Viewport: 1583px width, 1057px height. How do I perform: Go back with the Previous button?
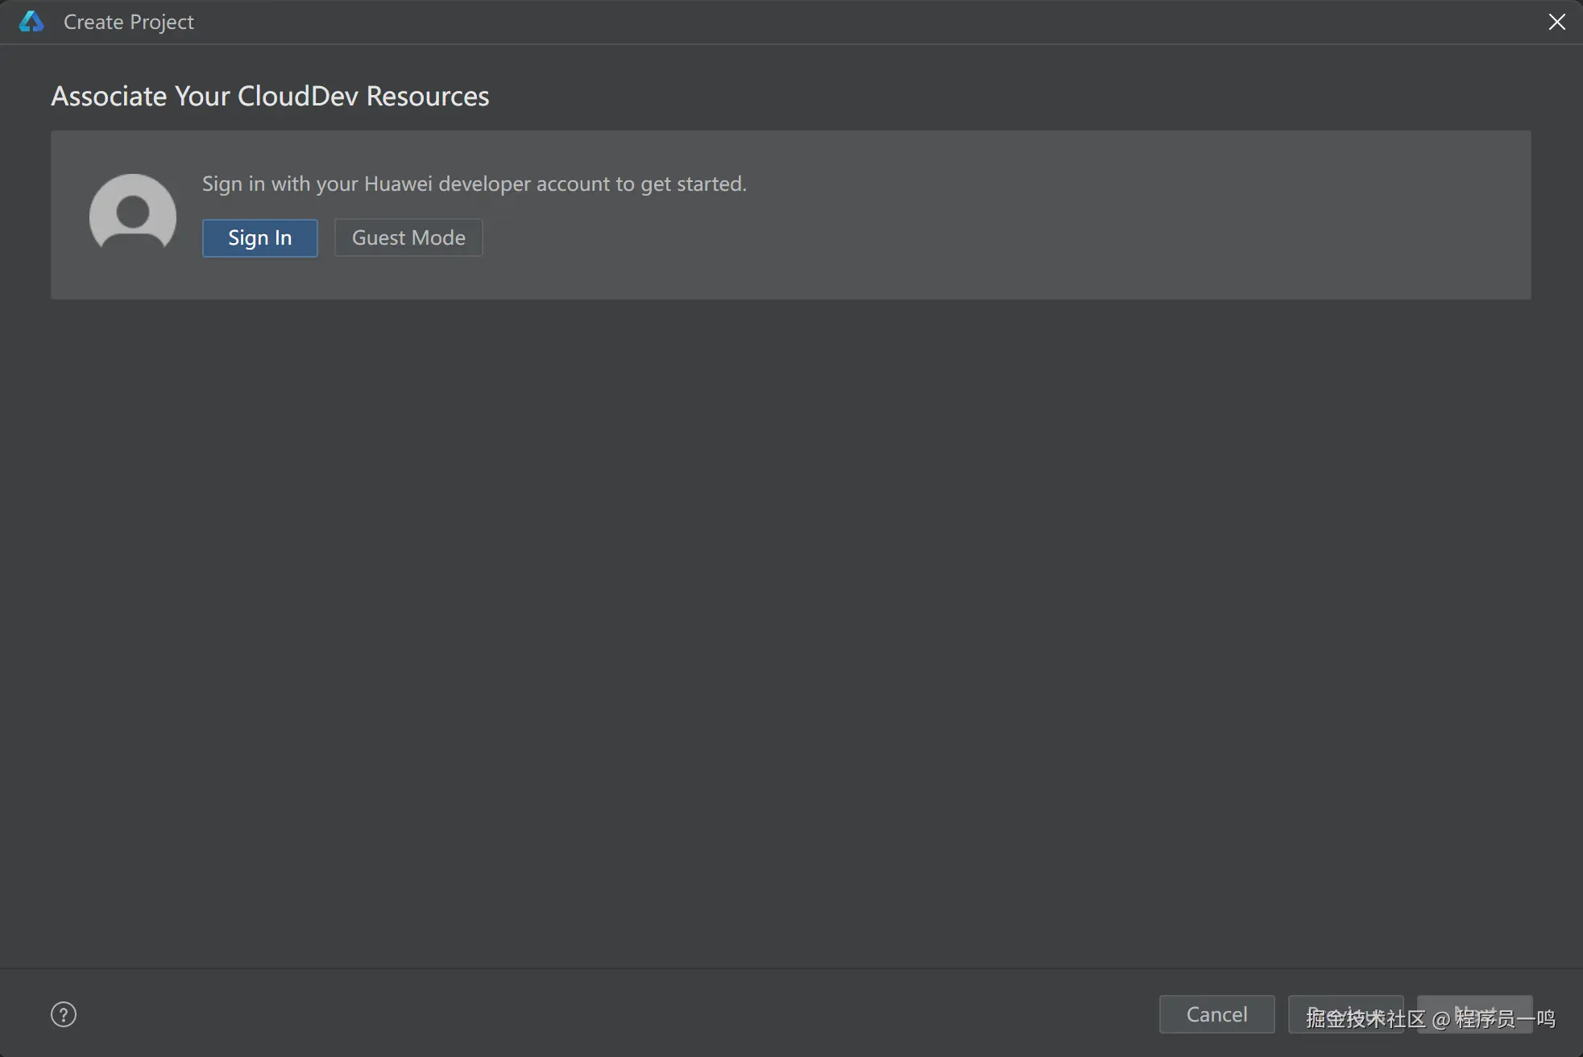click(x=1345, y=1014)
